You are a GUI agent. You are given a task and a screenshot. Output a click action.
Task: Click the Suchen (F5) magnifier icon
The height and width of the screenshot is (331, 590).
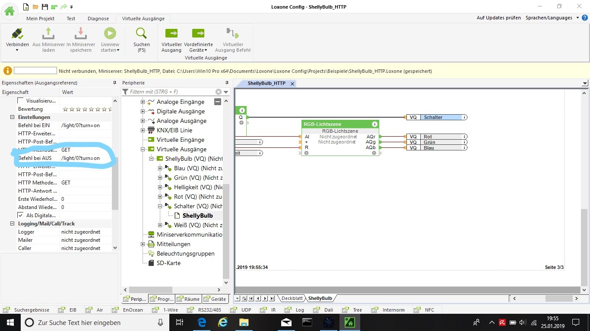click(x=141, y=34)
